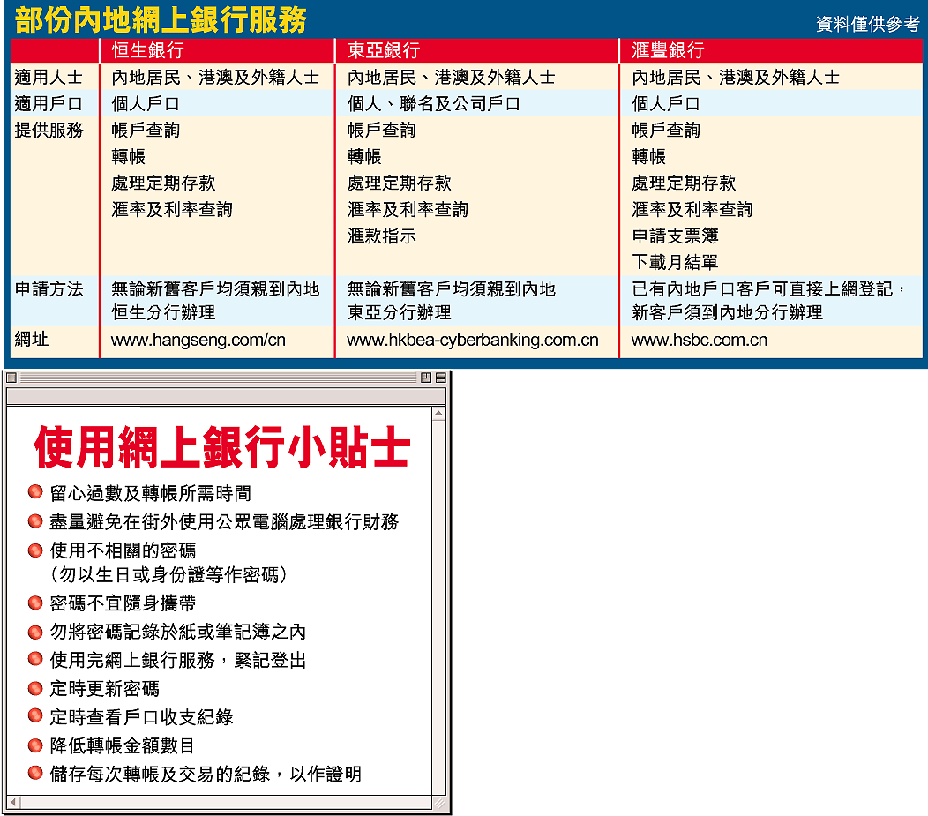Click the close box of the tips window
The image size is (928, 816).
pyautogui.click(x=11, y=378)
